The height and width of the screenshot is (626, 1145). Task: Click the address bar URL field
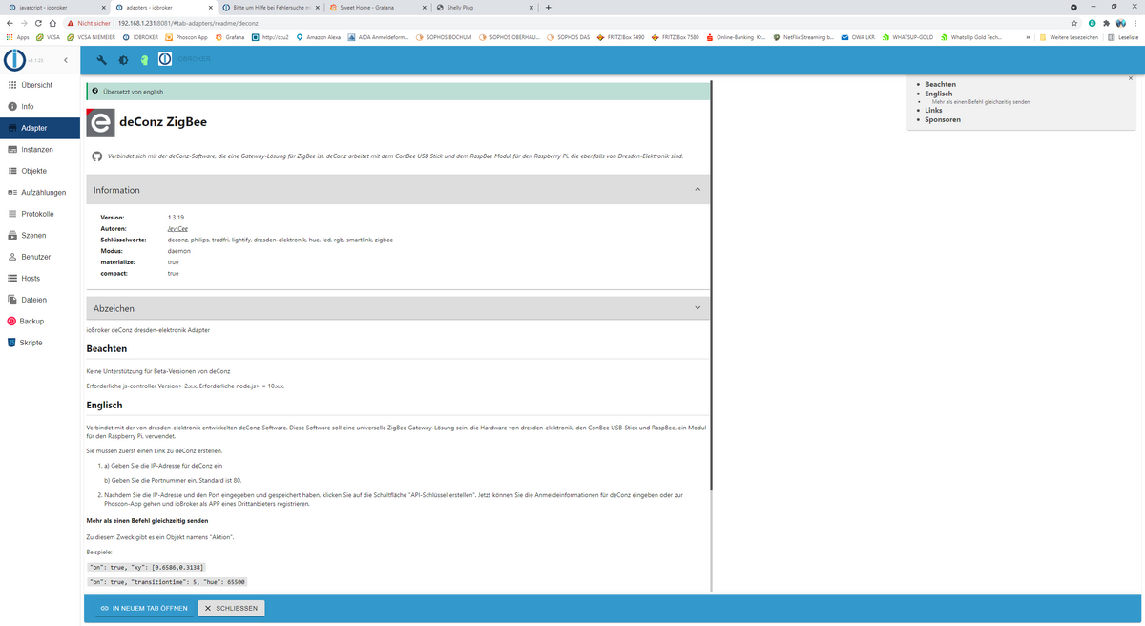click(x=572, y=23)
